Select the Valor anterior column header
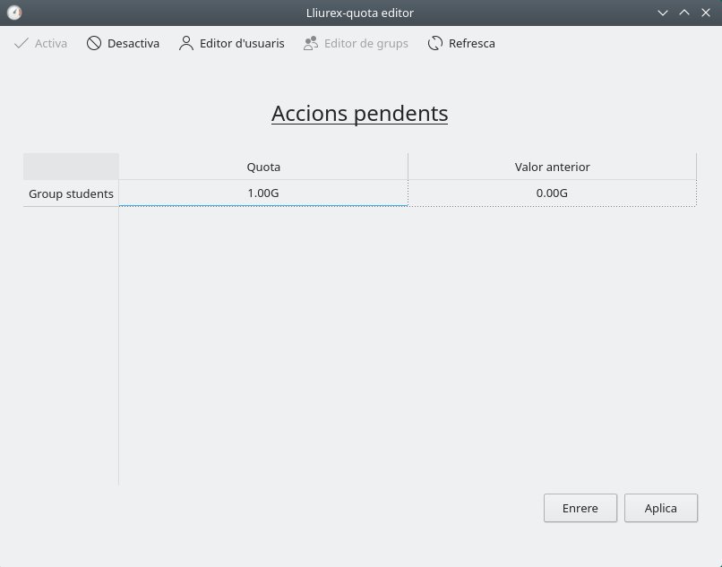Viewport: 722px width, 567px height. coord(552,167)
